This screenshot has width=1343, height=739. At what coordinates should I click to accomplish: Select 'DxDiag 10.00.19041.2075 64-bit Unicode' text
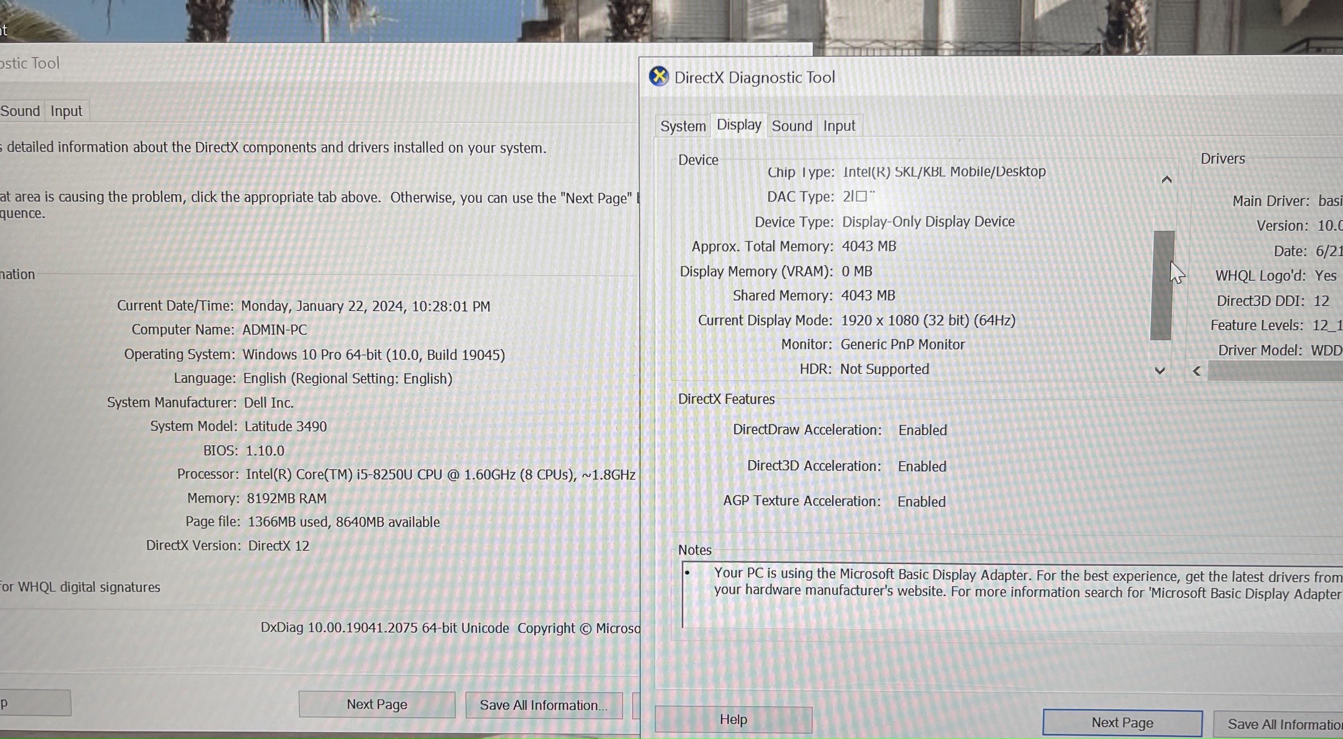coord(385,628)
